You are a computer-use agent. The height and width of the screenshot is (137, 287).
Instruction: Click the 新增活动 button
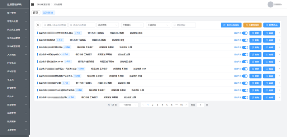click(x=272, y=25)
